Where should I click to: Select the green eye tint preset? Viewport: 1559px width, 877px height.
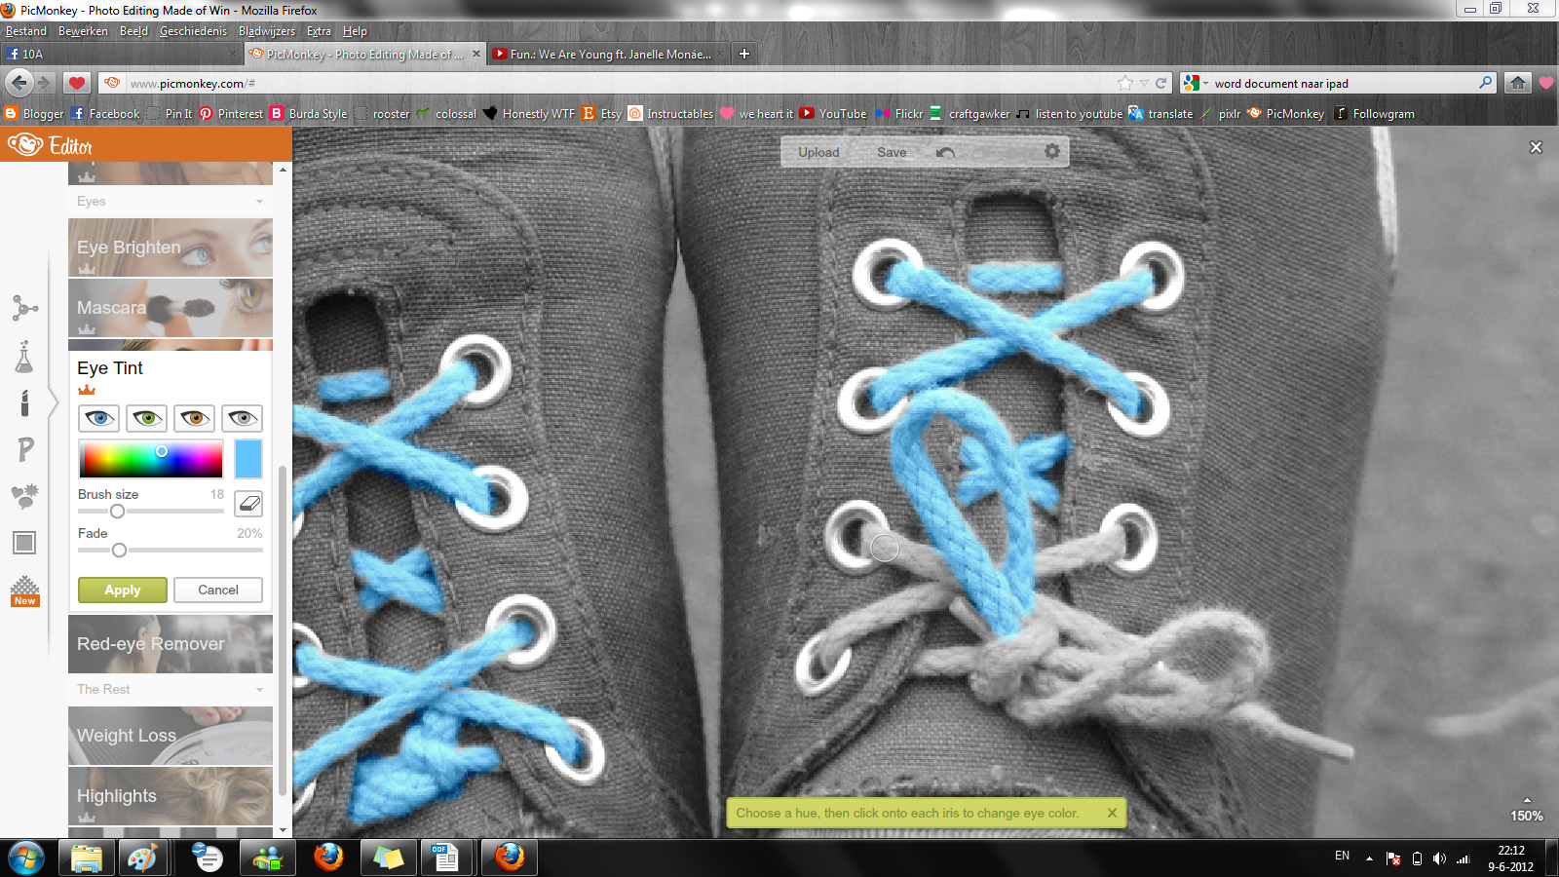pos(147,418)
